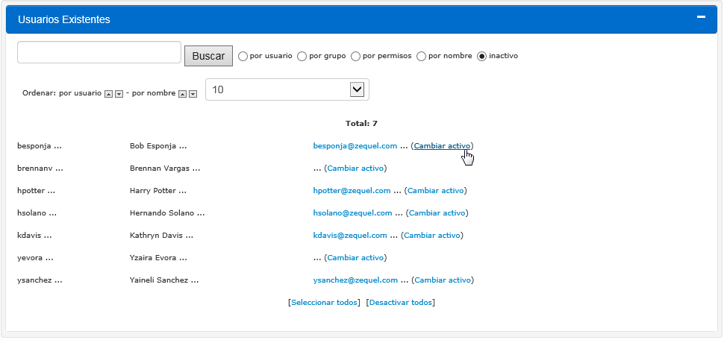Collapse the Usuarios Existentes panel

(x=701, y=17)
